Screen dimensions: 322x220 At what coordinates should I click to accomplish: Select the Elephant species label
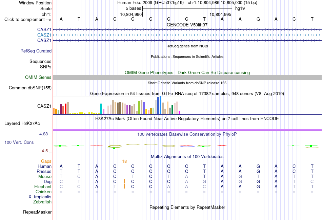[43, 186]
